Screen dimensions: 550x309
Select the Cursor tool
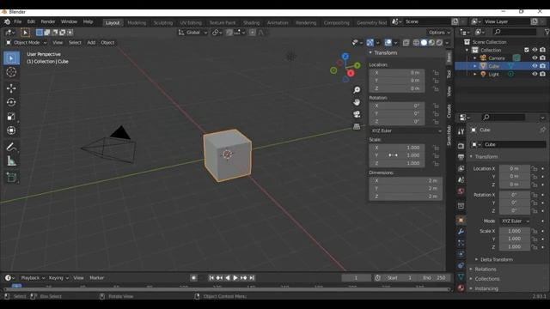(11, 72)
